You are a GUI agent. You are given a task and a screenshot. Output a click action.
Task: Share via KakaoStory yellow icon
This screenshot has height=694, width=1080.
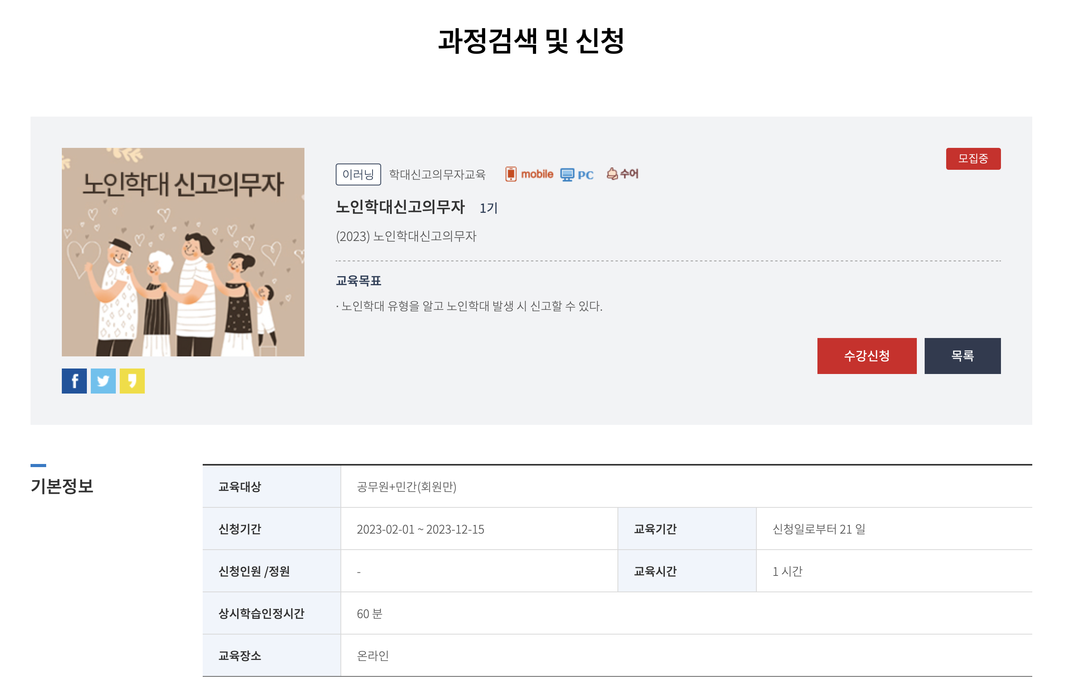click(132, 381)
